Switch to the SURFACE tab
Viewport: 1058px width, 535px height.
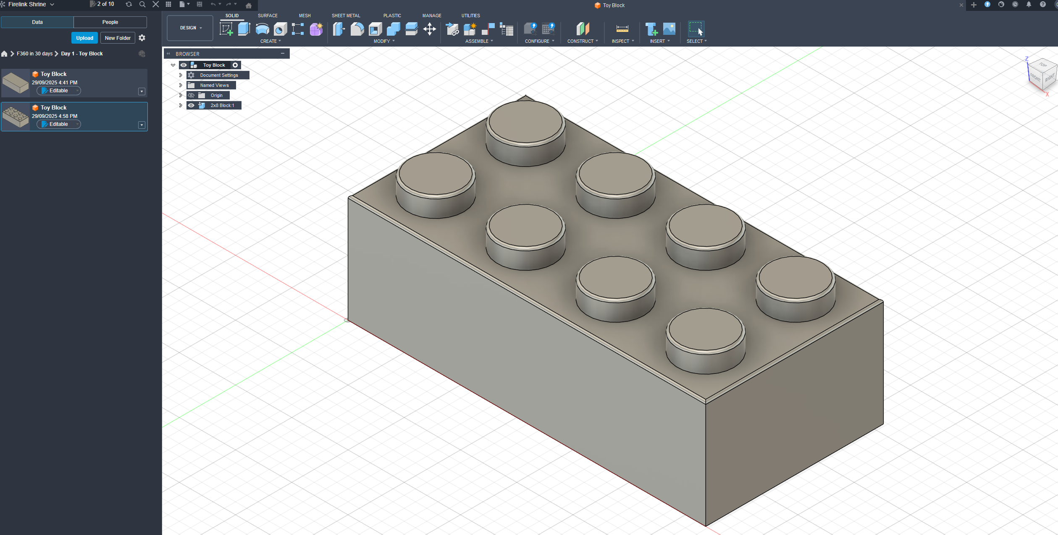(268, 16)
